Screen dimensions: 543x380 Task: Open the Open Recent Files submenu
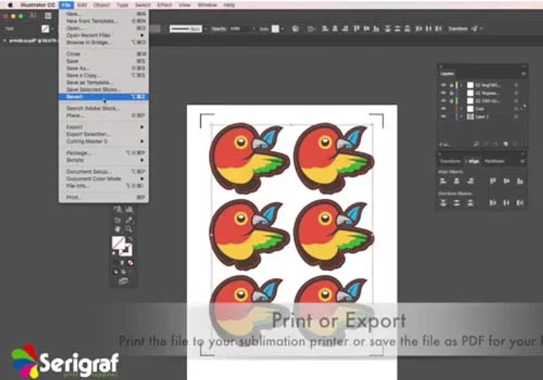pyautogui.click(x=104, y=35)
